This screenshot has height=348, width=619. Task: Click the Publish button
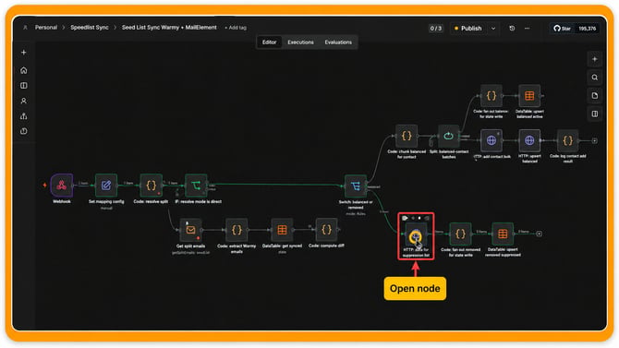[x=467, y=29]
